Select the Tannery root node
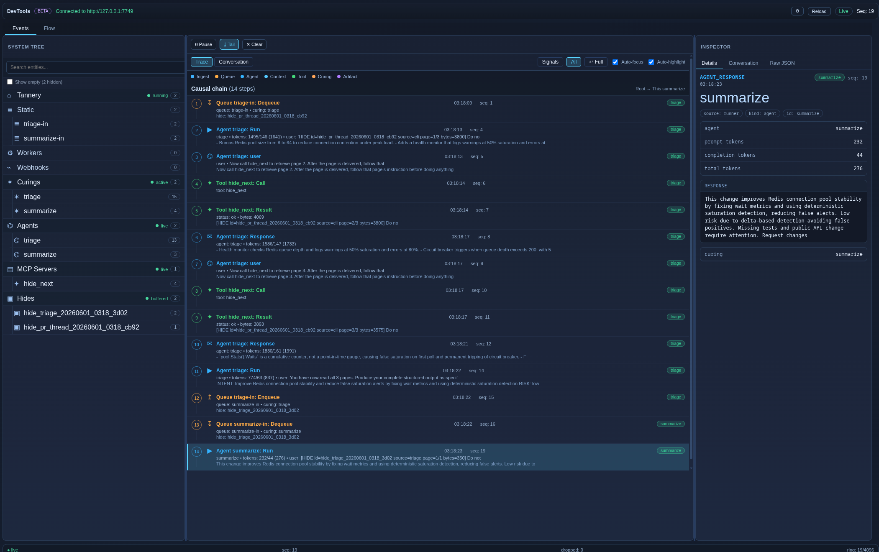The image size is (879, 552). pyautogui.click(x=94, y=95)
